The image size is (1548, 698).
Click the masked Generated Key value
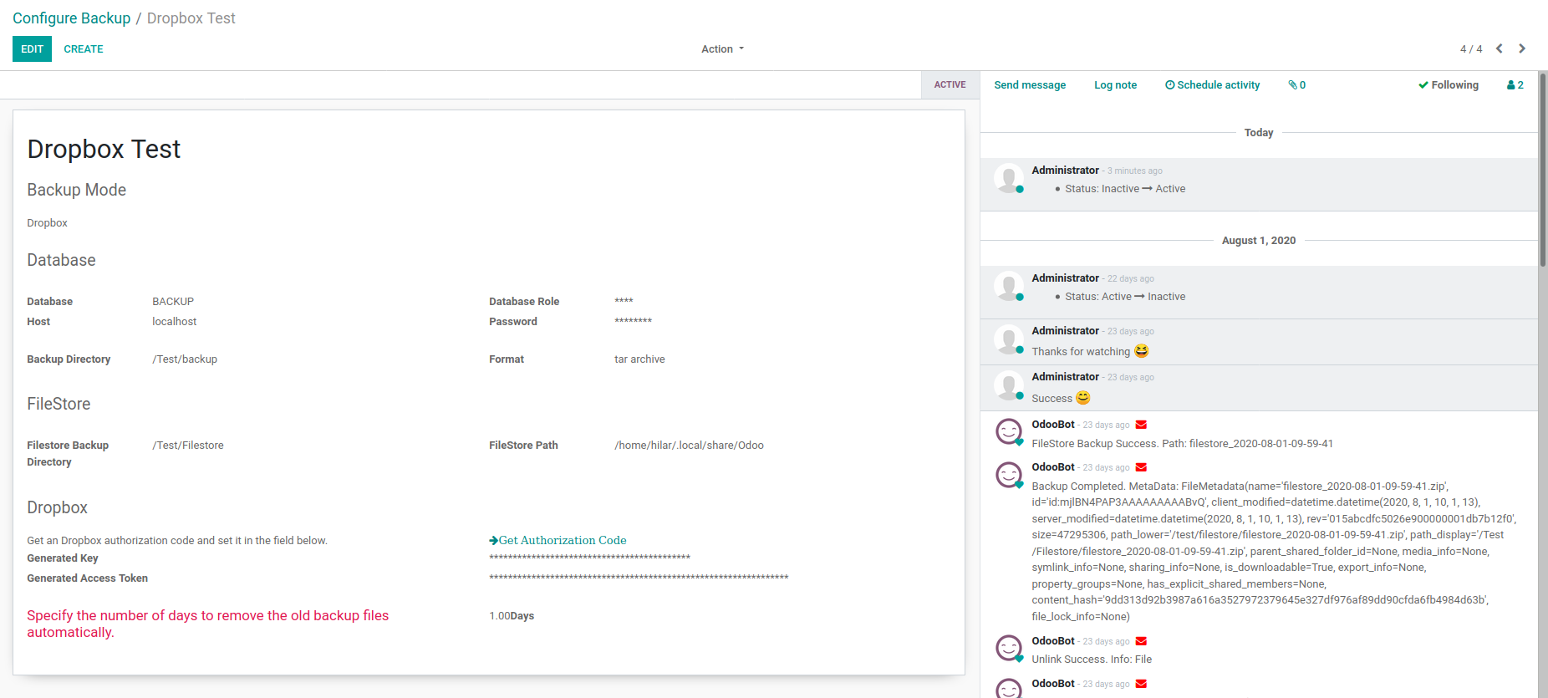(589, 558)
